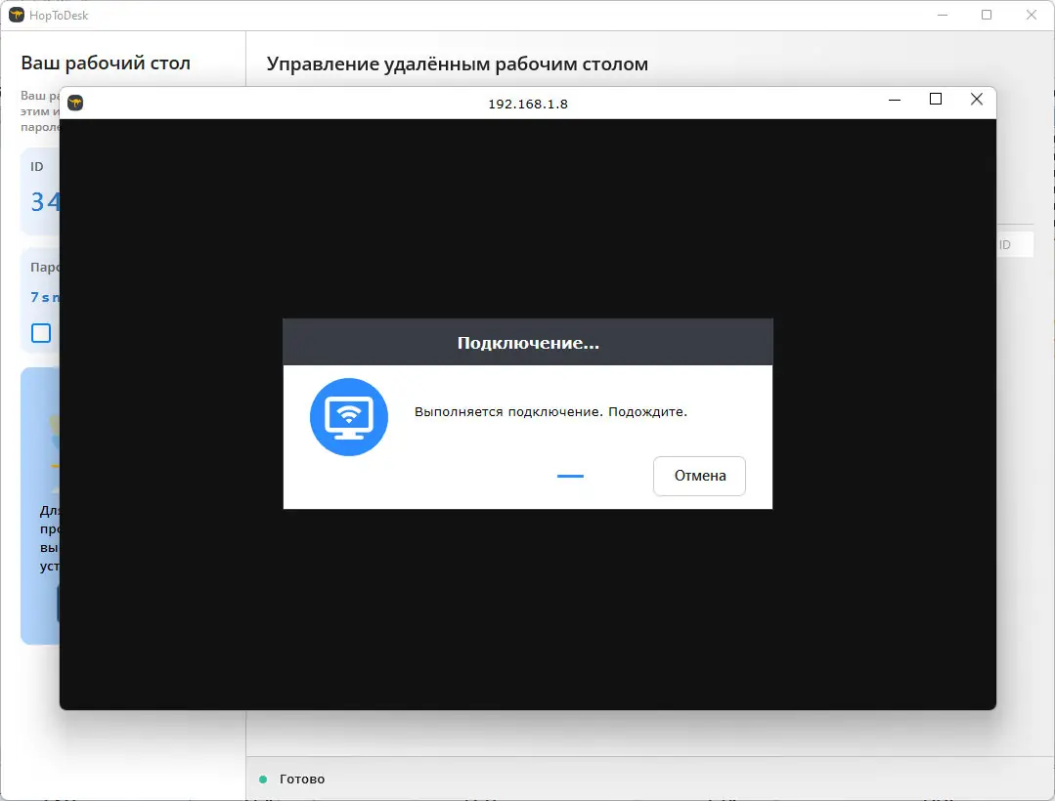1055x801 pixels.
Task: Close the 192.168.1.8 connection window
Action: click(x=976, y=100)
